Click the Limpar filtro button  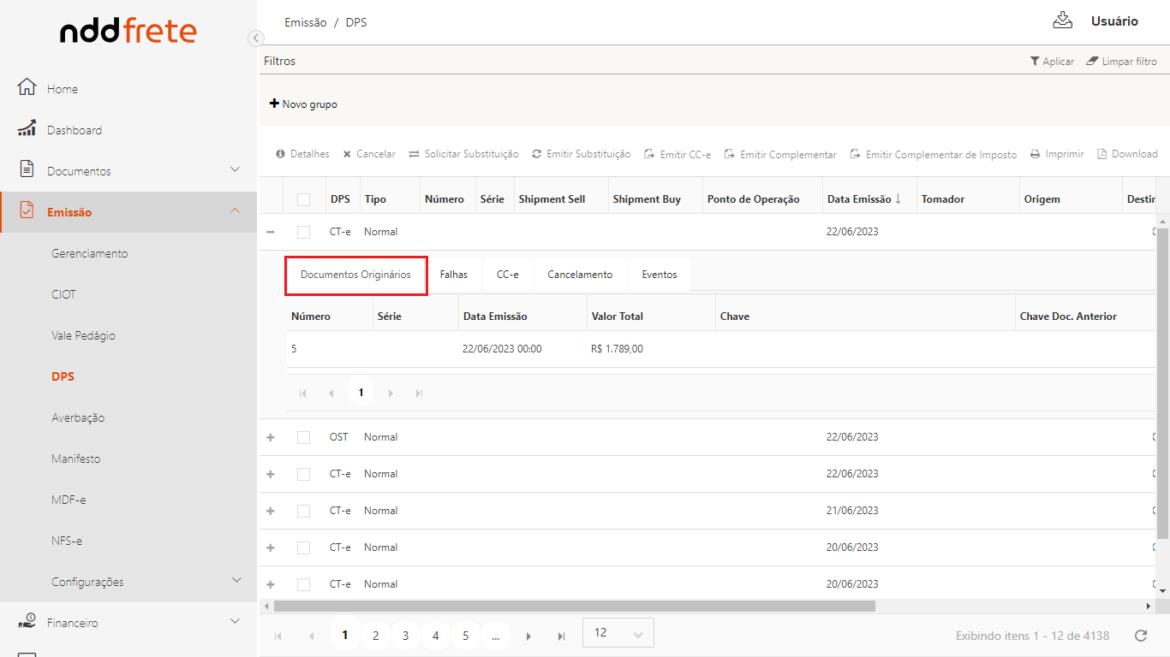point(1121,62)
